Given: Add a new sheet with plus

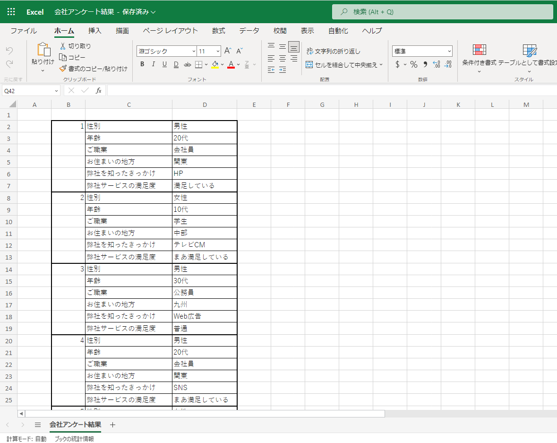Looking at the screenshot, I should coord(112,425).
